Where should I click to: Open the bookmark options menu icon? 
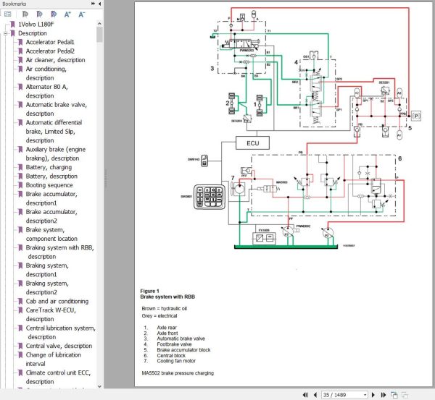click(x=8, y=14)
